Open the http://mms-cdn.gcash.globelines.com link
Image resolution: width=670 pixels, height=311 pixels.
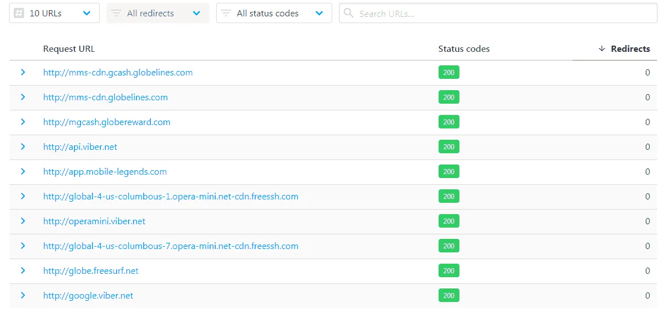[118, 72]
